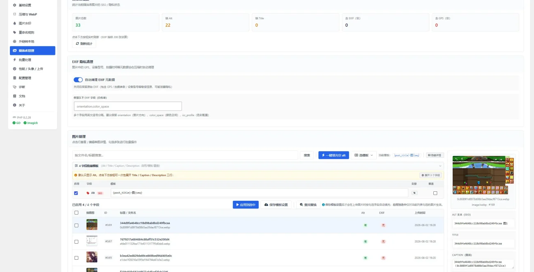Click the book icon beside 文档
This screenshot has height=272, width=534.
coord(15,96)
